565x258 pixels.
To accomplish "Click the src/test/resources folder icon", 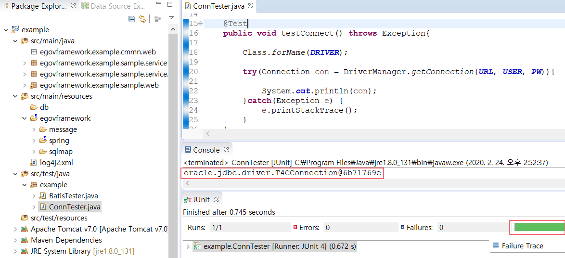I will (25, 218).
